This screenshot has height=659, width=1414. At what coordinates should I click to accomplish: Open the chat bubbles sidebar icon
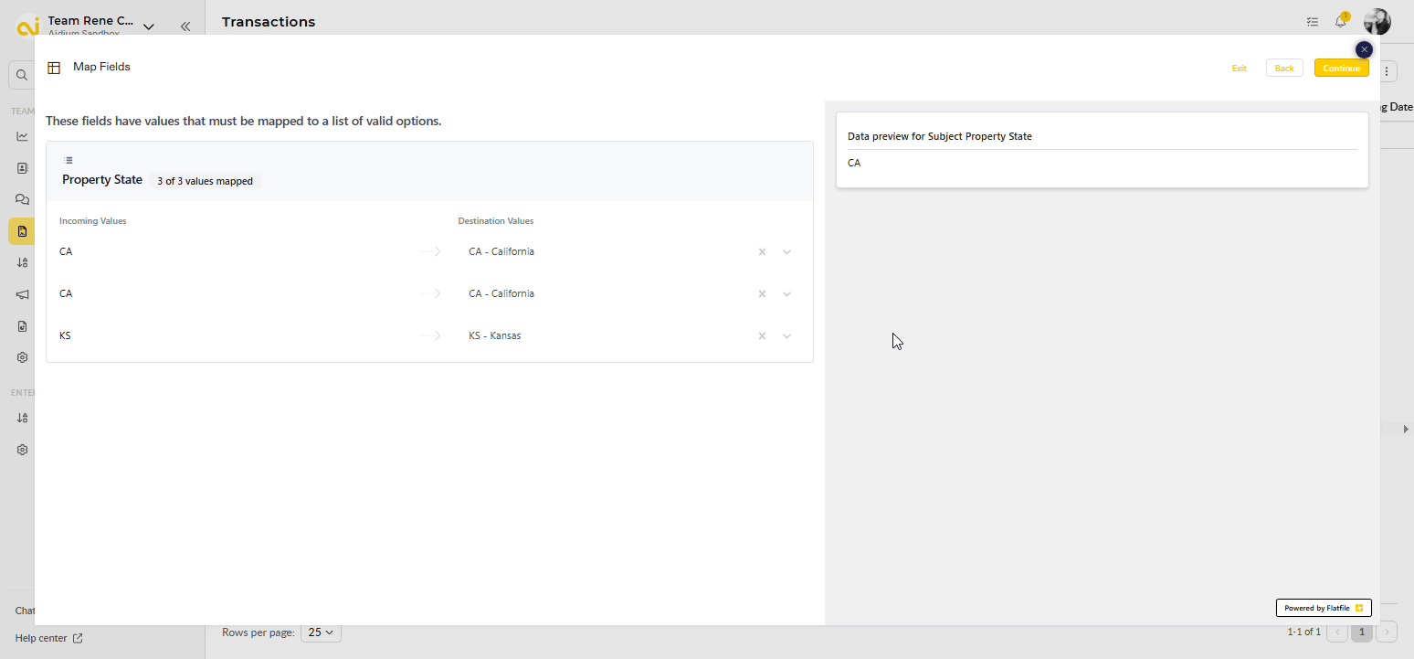coord(23,199)
